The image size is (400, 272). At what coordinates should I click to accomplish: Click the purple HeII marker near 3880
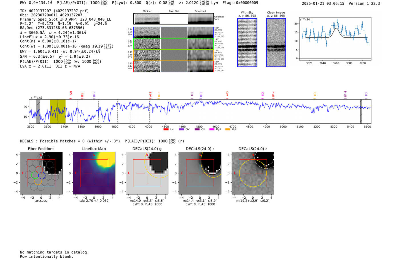click(x=94, y=94)
